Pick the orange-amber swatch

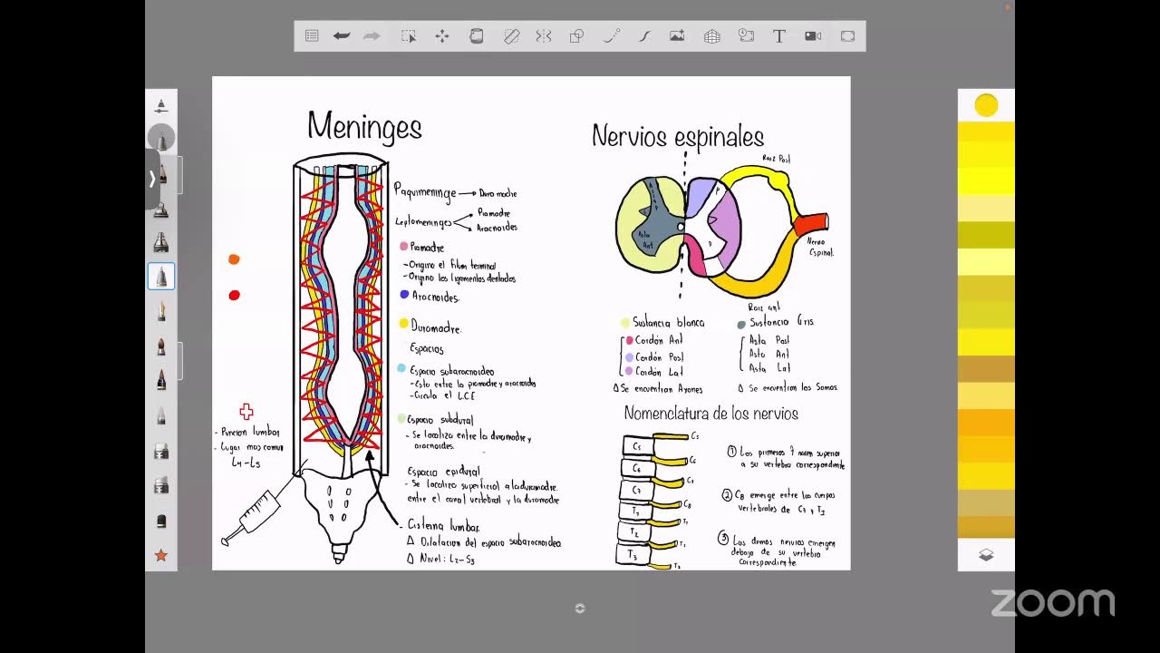coord(986,423)
